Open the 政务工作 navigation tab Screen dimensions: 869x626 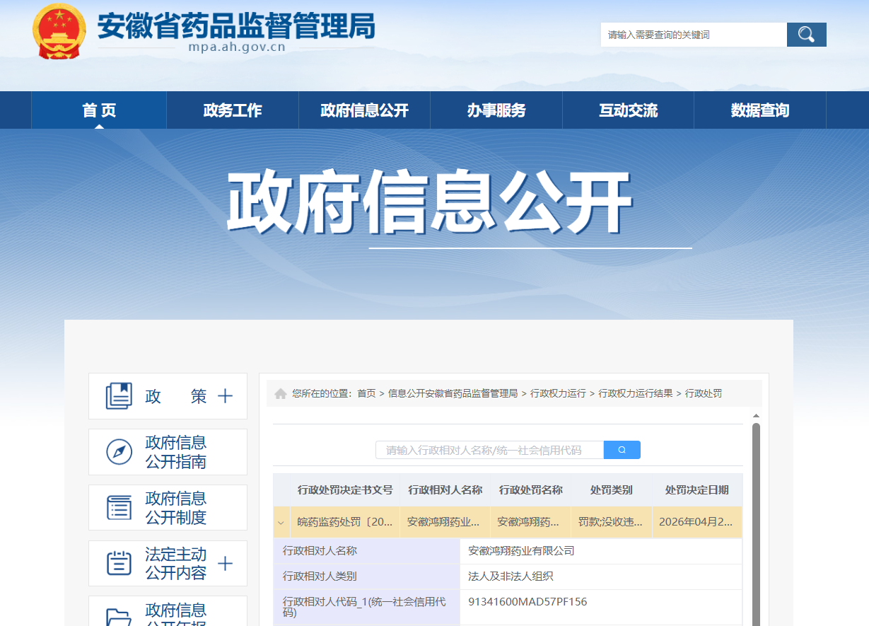coord(232,110)
